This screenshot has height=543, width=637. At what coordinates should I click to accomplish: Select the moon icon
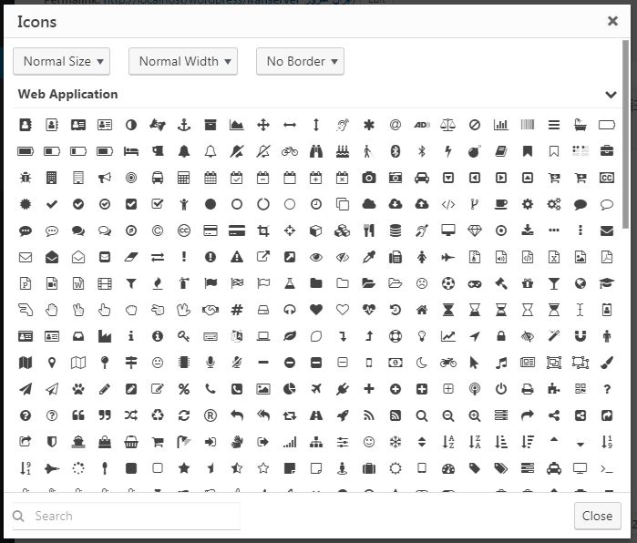click(422, 363)
